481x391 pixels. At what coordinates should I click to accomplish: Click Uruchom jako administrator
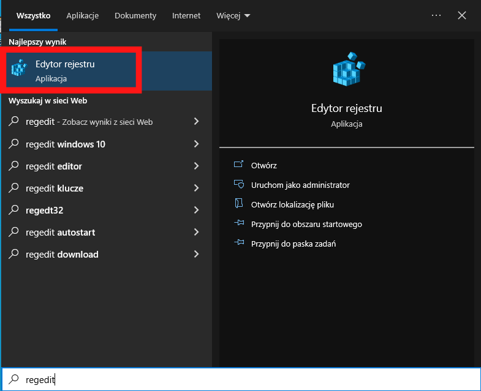click(300, 185)
